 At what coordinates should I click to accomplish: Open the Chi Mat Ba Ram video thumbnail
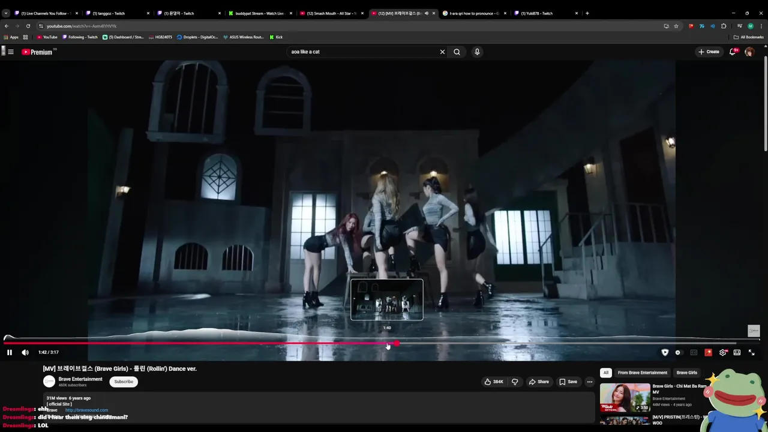click(625, 397)
